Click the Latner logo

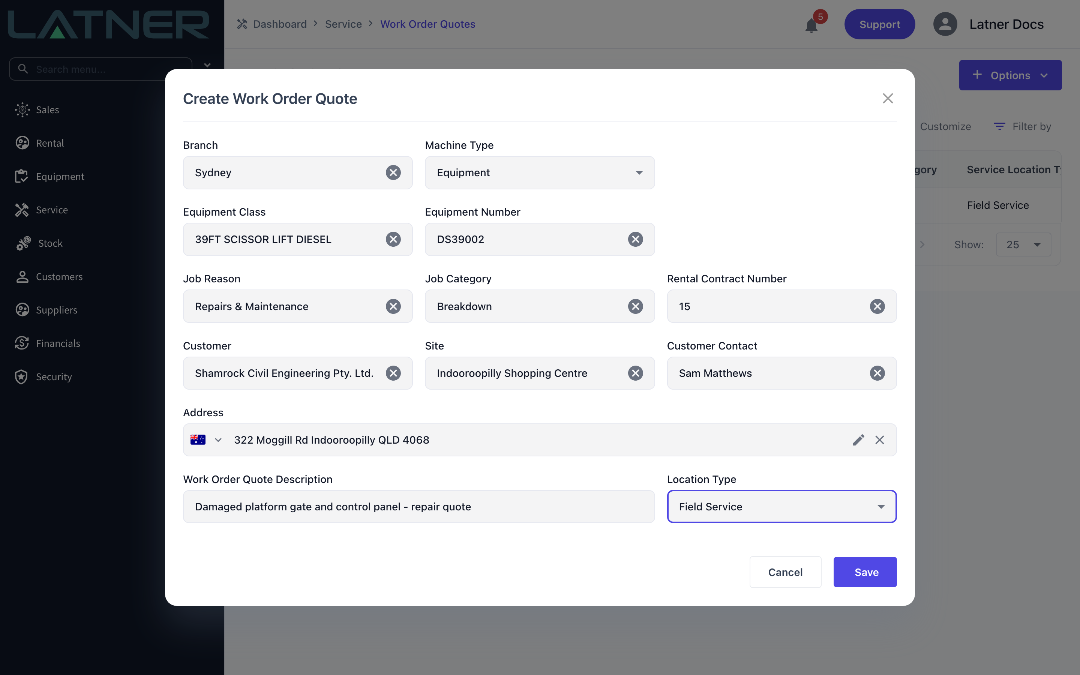pos(108,24)
